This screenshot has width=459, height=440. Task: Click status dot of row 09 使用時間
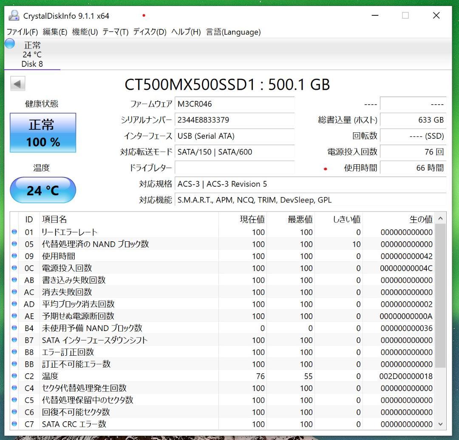[14, 256]
